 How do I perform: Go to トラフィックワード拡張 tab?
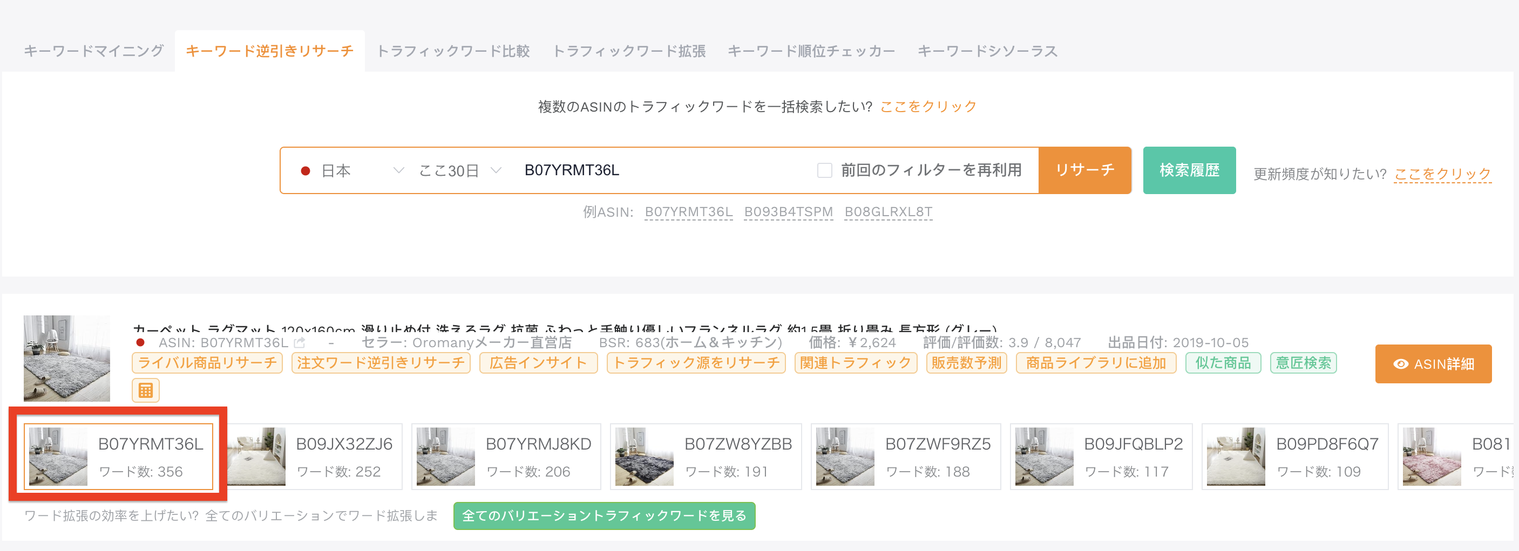coord(628,51)
